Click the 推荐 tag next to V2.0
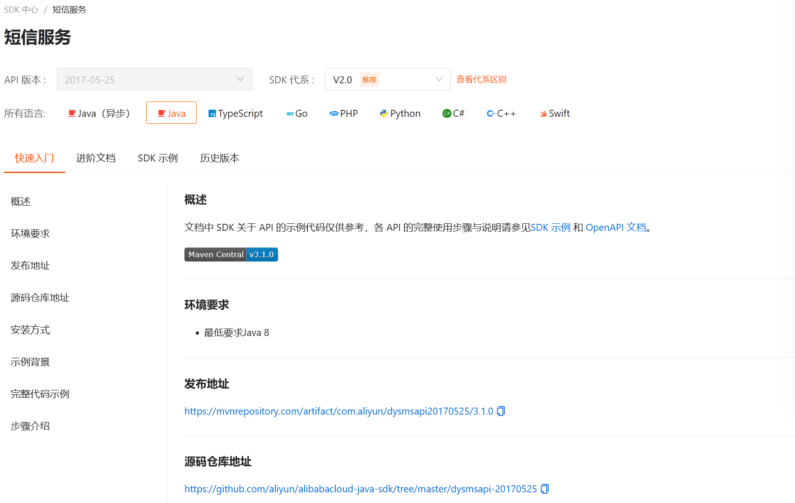The image size is (795, 503). point(369,80)
